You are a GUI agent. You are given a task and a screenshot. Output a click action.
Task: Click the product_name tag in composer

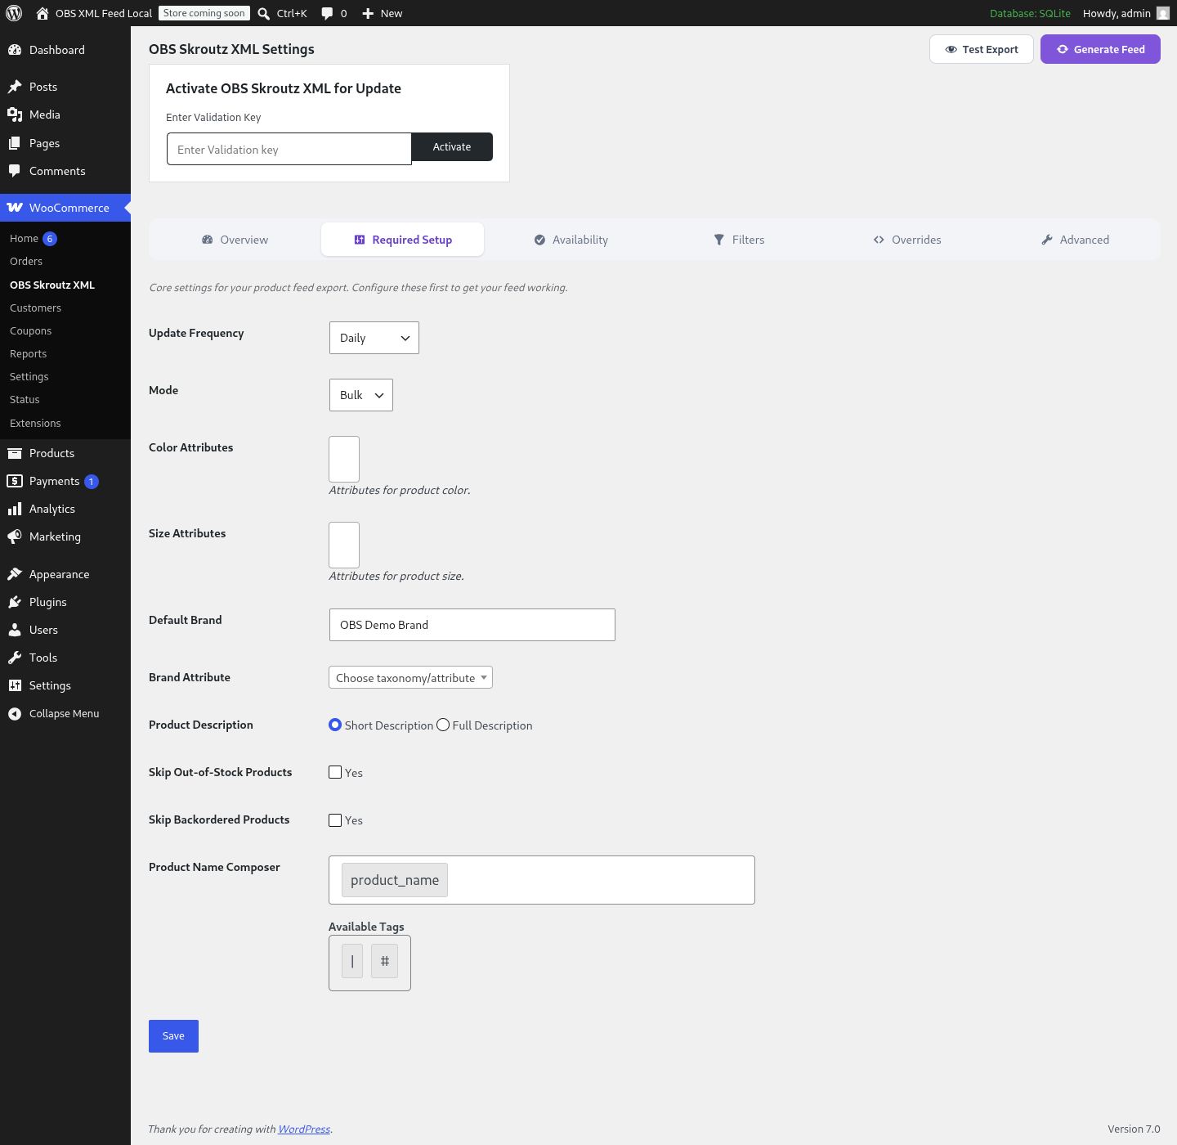click(x=395, y=880)
